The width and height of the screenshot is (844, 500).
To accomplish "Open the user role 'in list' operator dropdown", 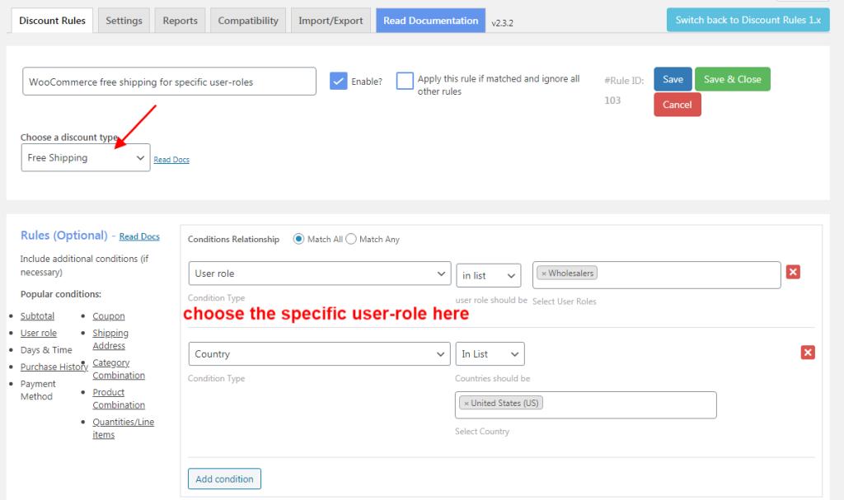I will click(x=488, y=276).
